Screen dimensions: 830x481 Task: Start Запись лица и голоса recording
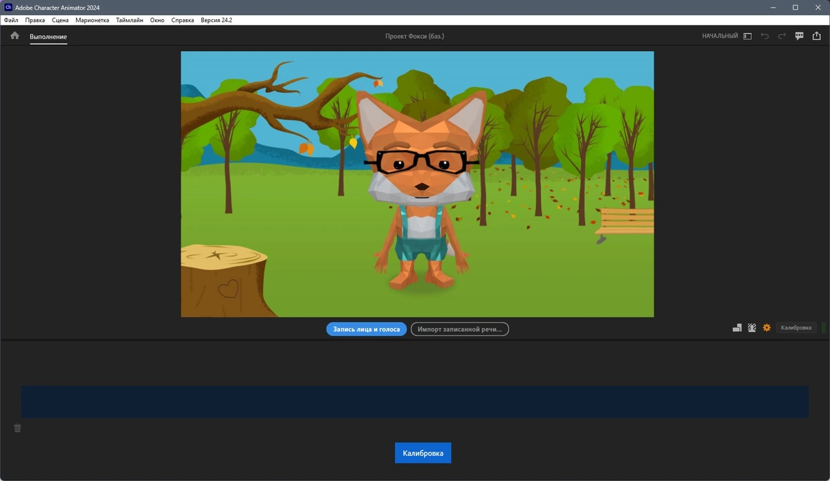pyautogui.click(x=367, y=329)
